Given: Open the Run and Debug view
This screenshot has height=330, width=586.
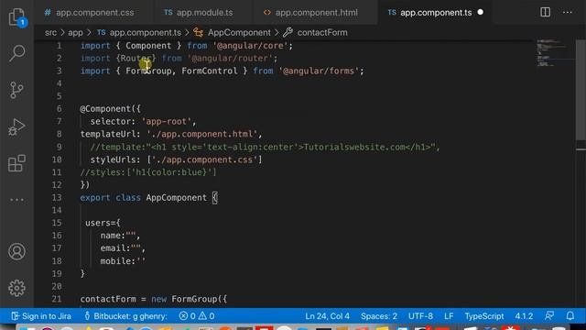Looking at the screenshot, I should tap(16, 126).
